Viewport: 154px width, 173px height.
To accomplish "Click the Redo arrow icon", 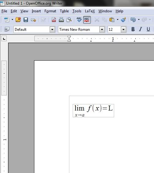I will [144, 20].
